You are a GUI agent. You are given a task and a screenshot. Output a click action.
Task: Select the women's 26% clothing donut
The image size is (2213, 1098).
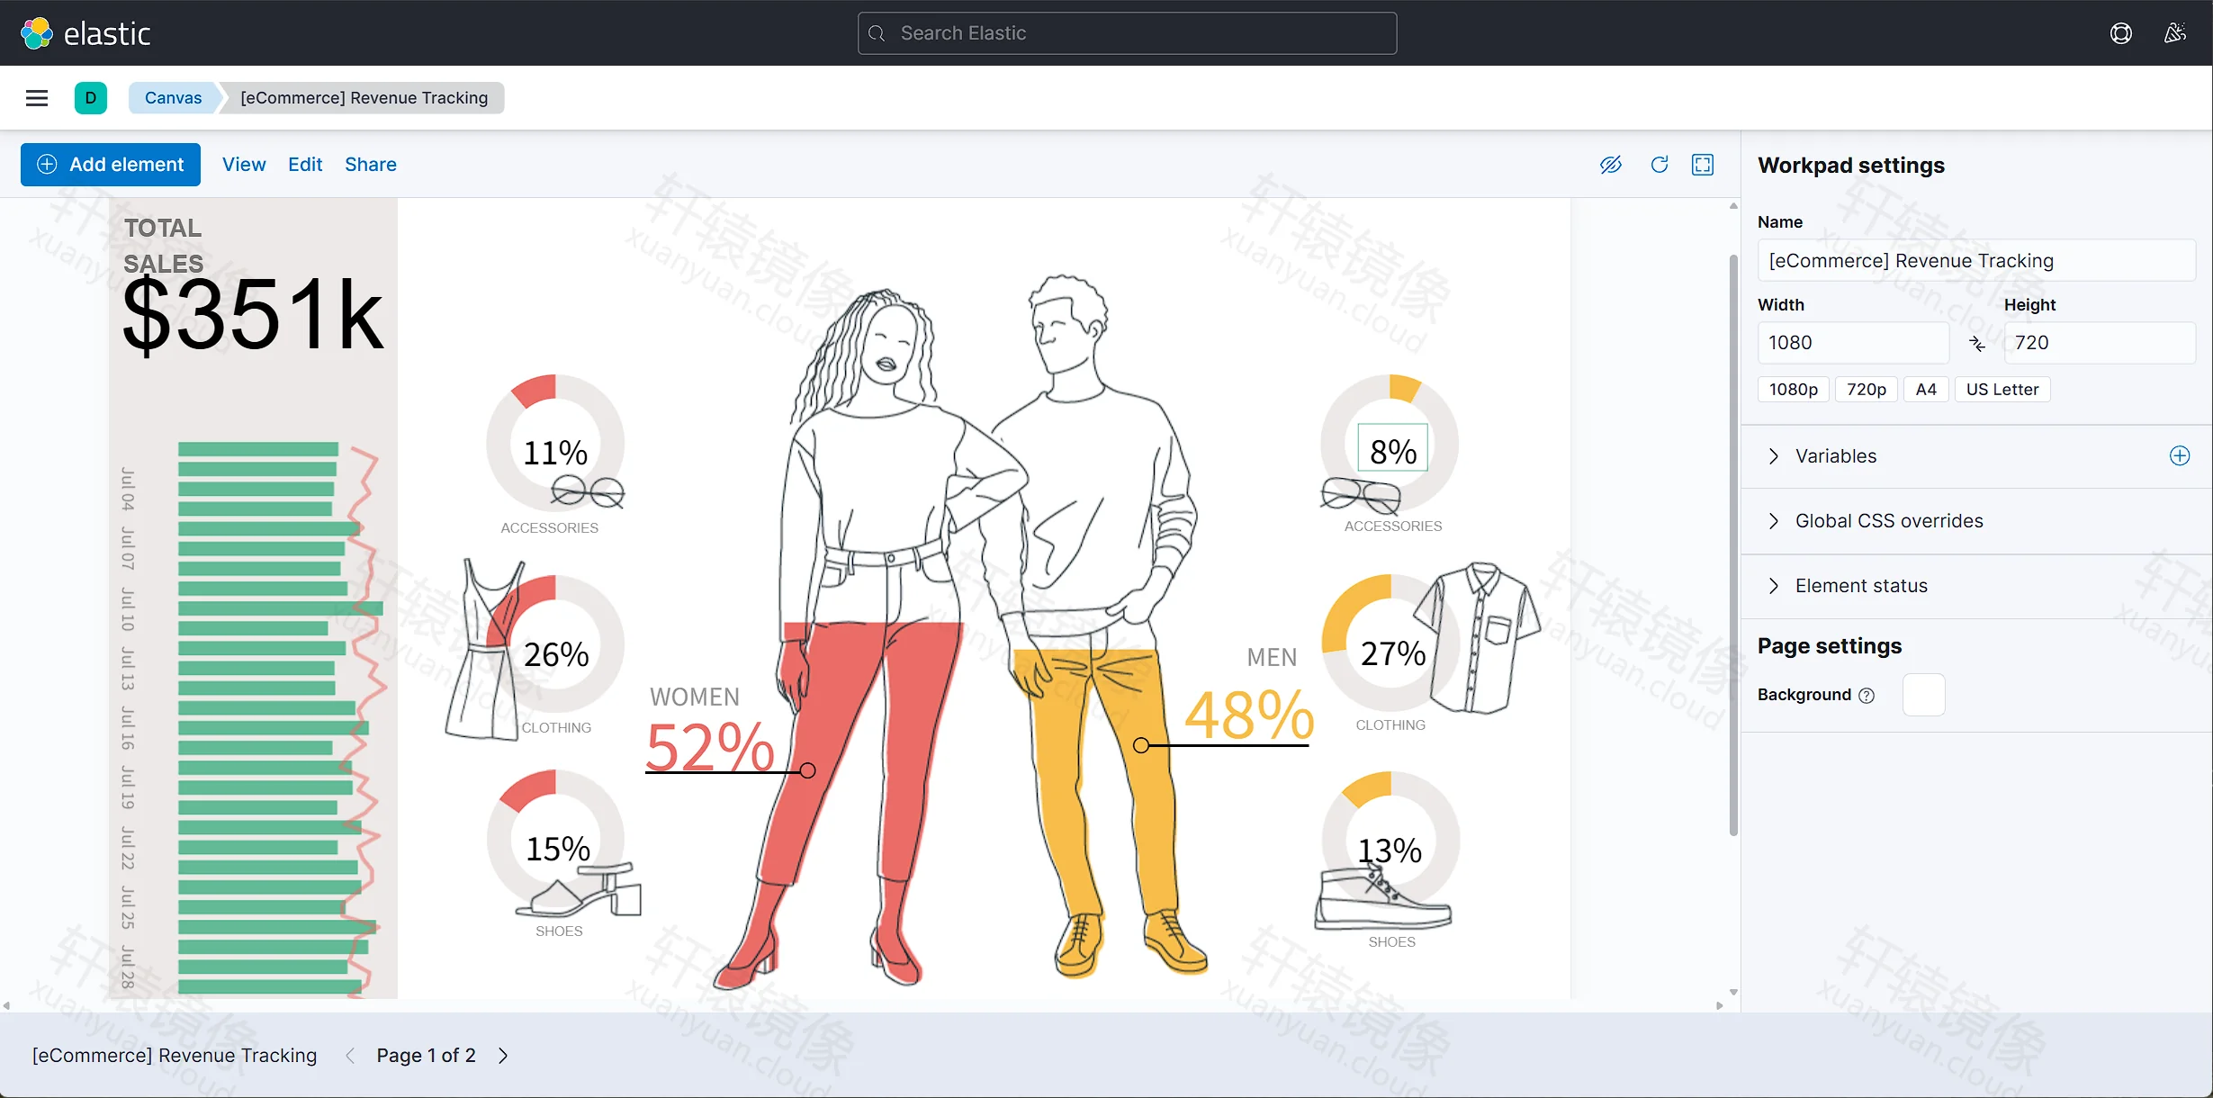[555, 645]
